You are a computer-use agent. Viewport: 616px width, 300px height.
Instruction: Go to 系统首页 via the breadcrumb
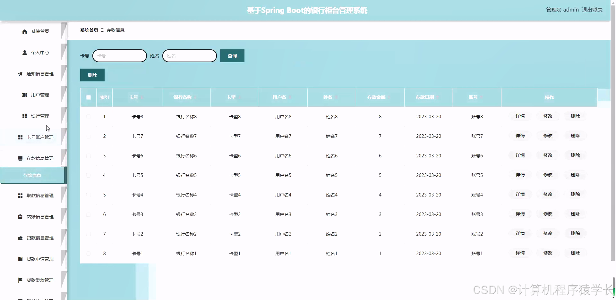[x=89, y=30]
